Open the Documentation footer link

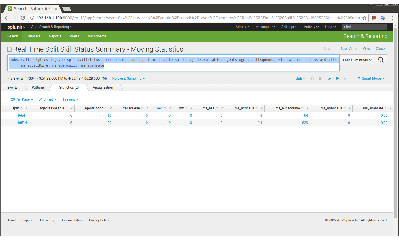coord(72,220)
